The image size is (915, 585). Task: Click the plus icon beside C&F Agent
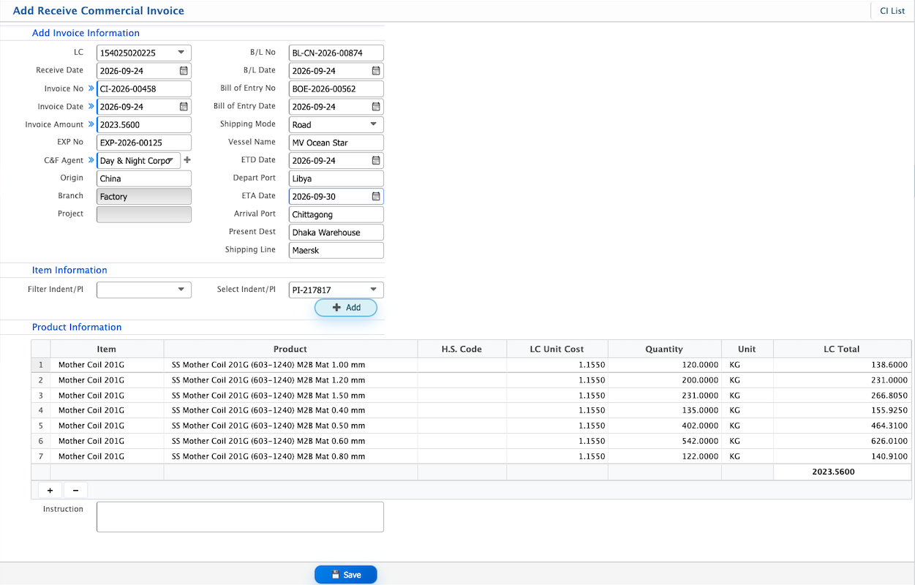tap(187, 160)
